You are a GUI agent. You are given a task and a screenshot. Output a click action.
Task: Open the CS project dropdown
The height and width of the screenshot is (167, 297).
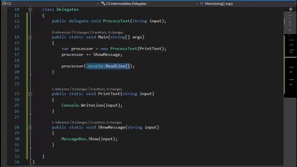click(97, 4)
